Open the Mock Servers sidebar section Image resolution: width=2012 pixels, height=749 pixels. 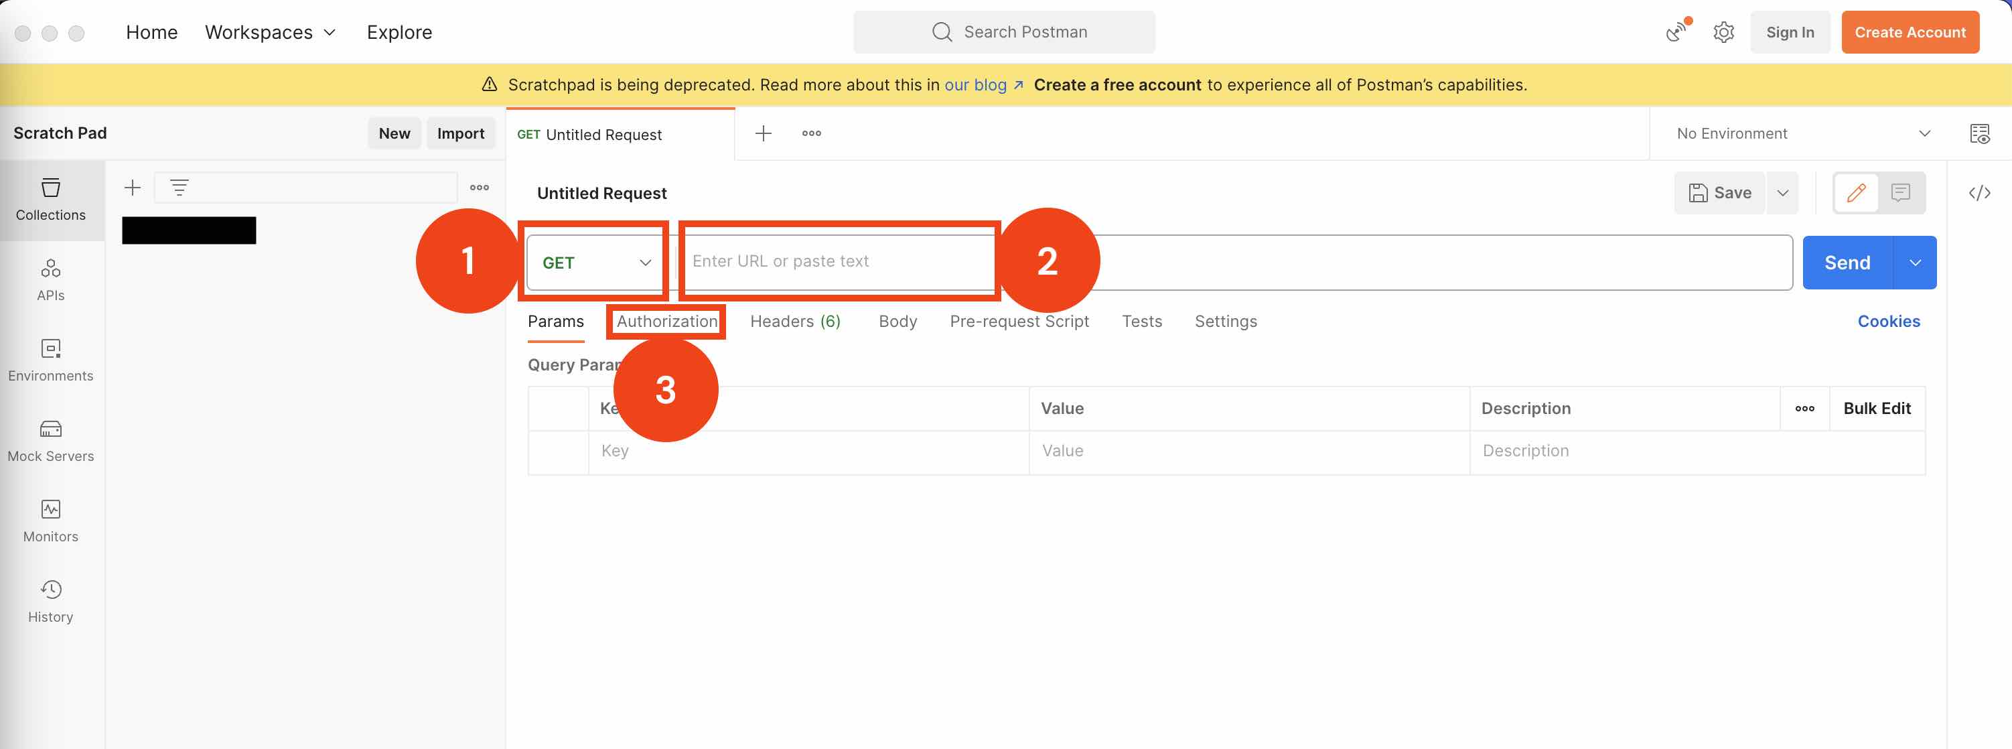pyautogui.click(x=51, y=441)
